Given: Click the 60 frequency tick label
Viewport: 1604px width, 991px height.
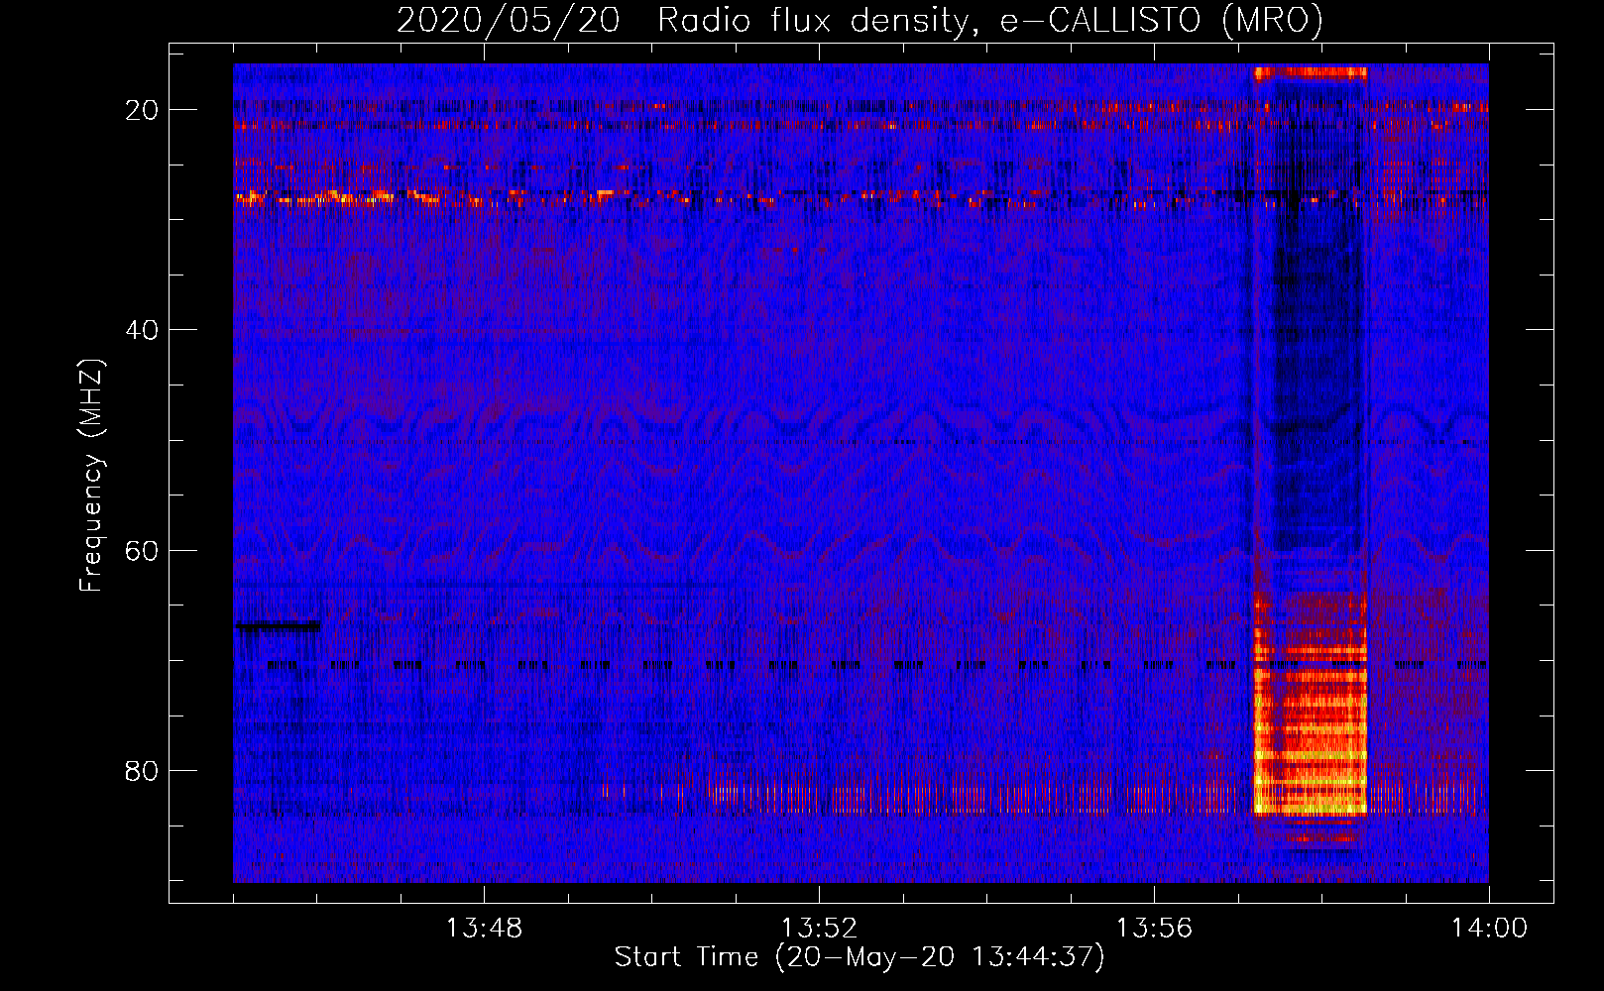Looking at the screenshot, I should [142, 550].
